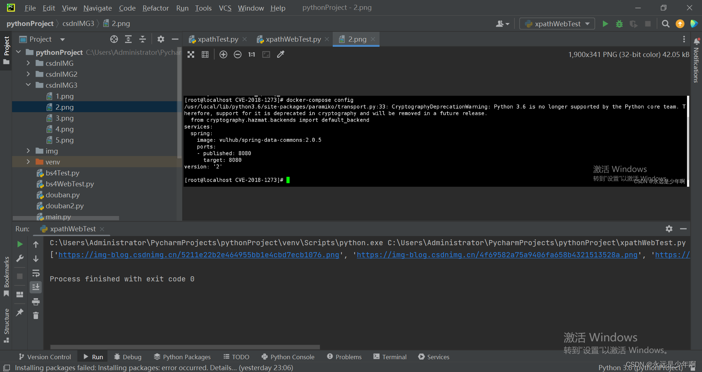The height and width of the screenshot is (372, 702).
Task: Set image to actual size 1:1
Action: coord(252,54)
